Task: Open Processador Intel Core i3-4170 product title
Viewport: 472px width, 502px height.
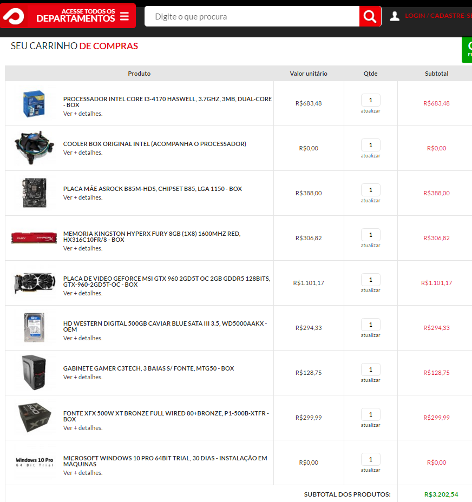Action: 167,102
